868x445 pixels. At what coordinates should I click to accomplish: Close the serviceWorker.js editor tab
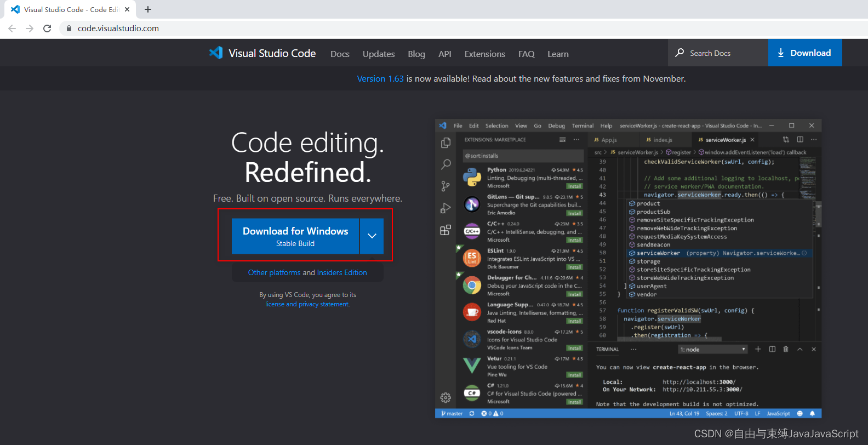point(752,140)
